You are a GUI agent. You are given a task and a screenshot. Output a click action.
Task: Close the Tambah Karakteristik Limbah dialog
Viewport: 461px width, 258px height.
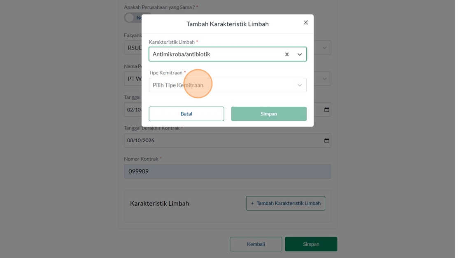tap(306, 23)
